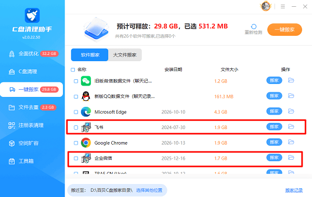Open folder icon for 企业微信
The width and height of the screenshot is (312, 197).
click(291, 157)
